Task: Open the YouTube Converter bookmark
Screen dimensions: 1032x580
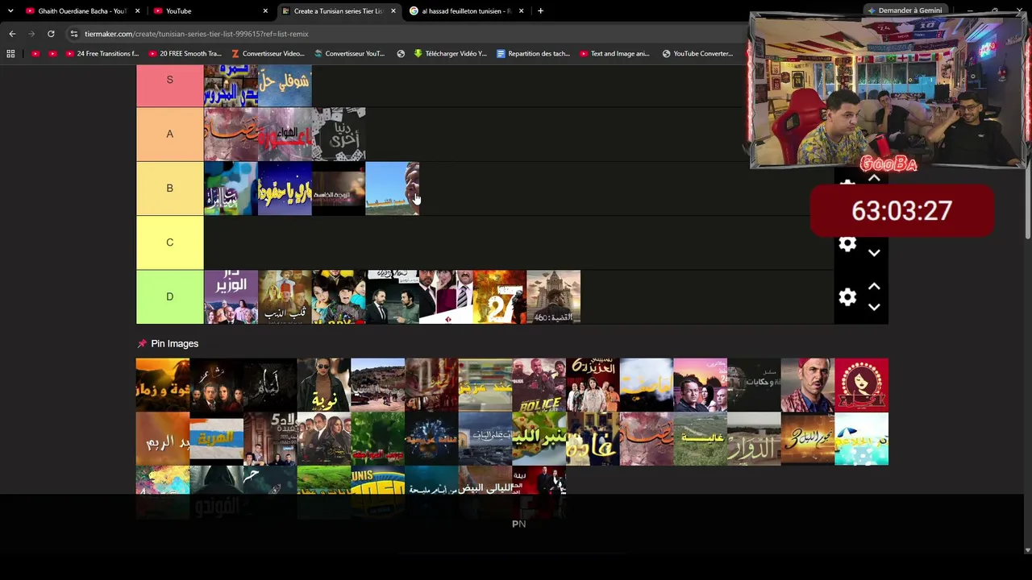Action: tap(697, 54)
